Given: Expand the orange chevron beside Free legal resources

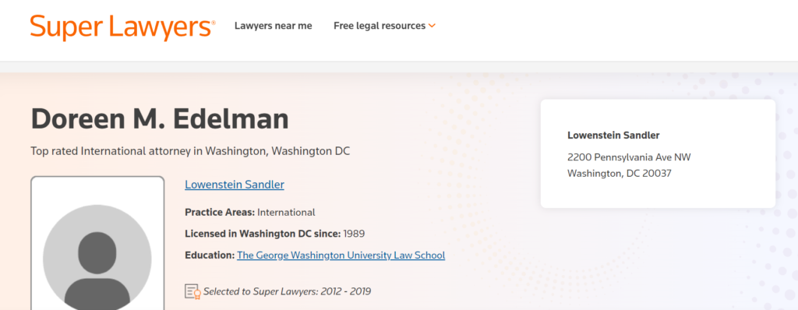Looking at the screenshot, I should (x=432, y=26).
